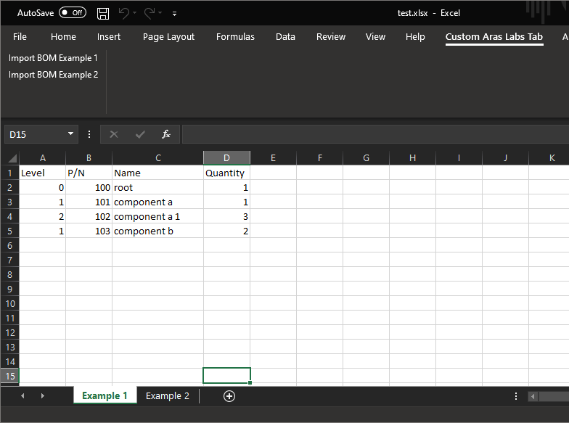Select the Custom Aras Labs Tab

click(494, 36)
